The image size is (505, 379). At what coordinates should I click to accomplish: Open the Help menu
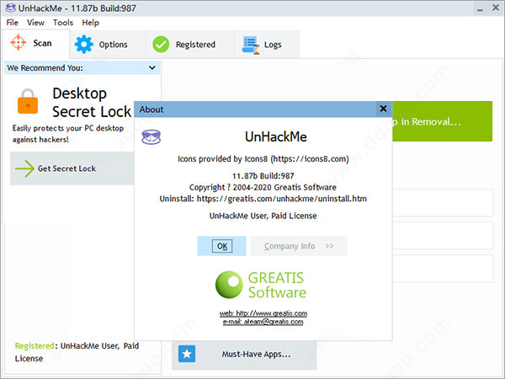[90, 23]
